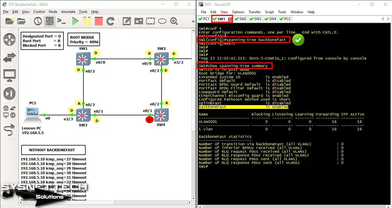Viewport: 392px width, 208px height.
Task: Click GNS3 canvas vertical scrollbar
Action: tap(194, 115)
